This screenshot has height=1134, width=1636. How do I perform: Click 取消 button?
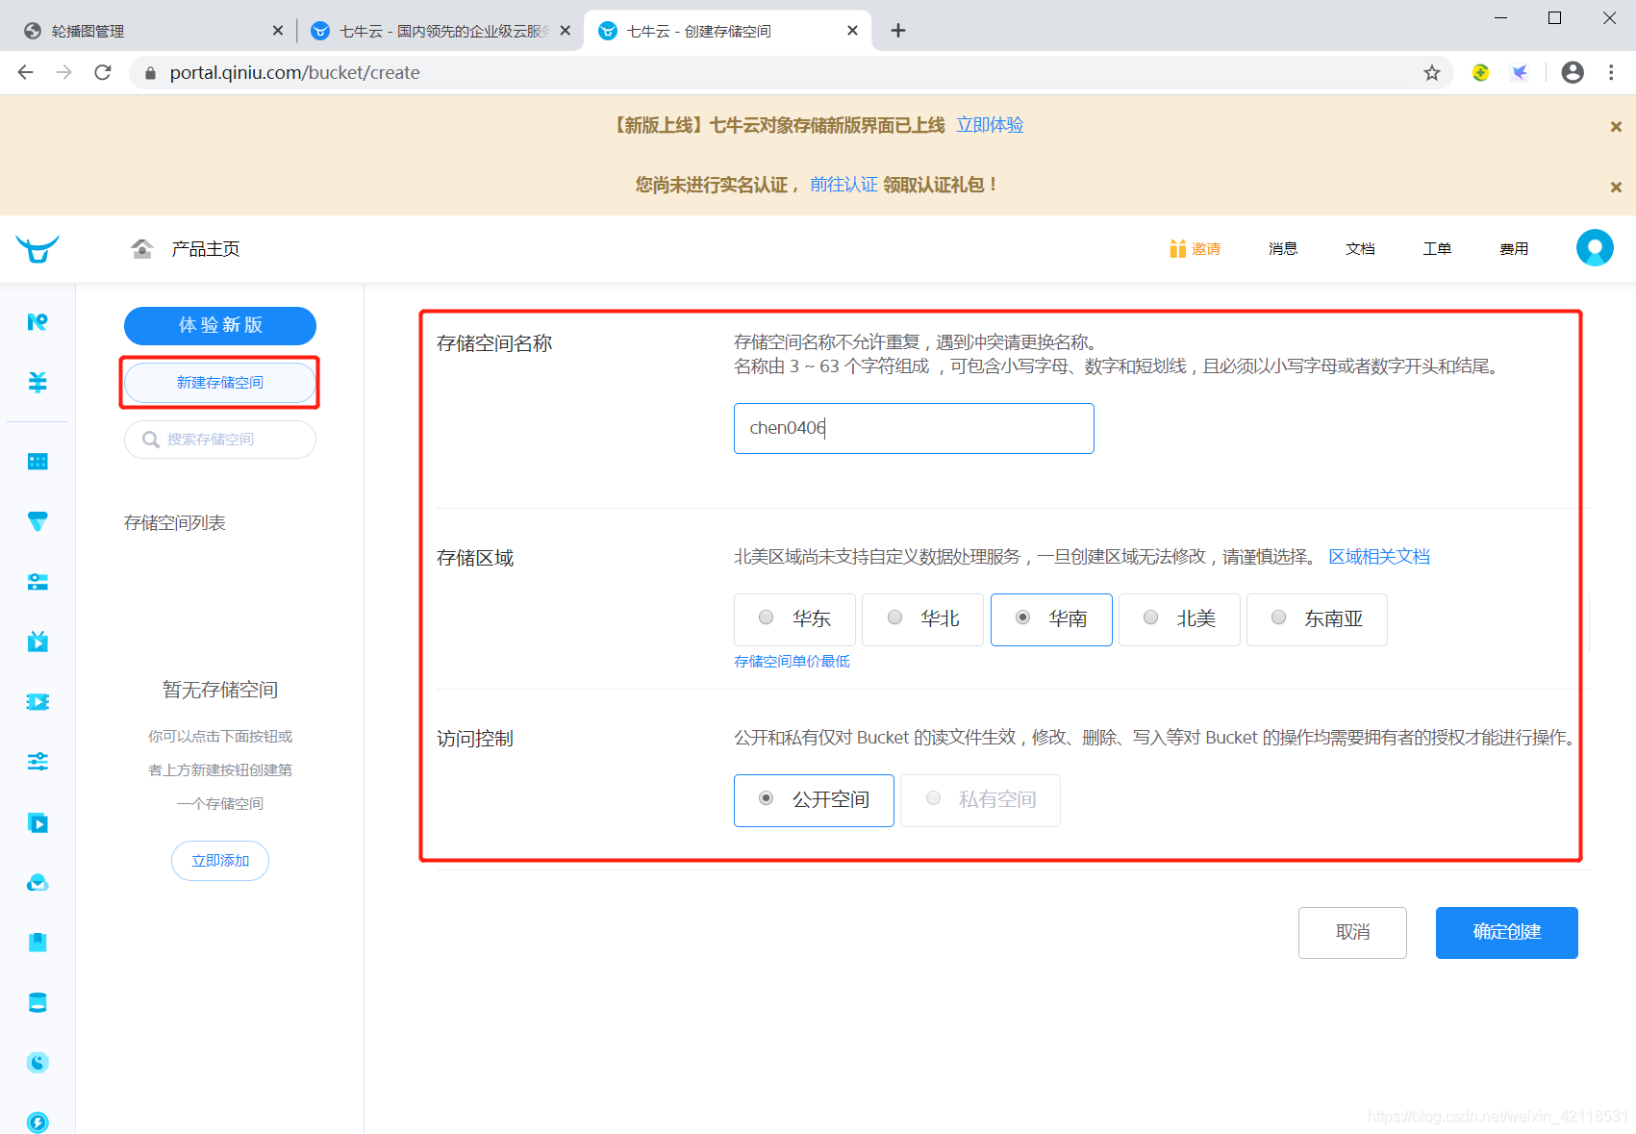coord(1352,933)
